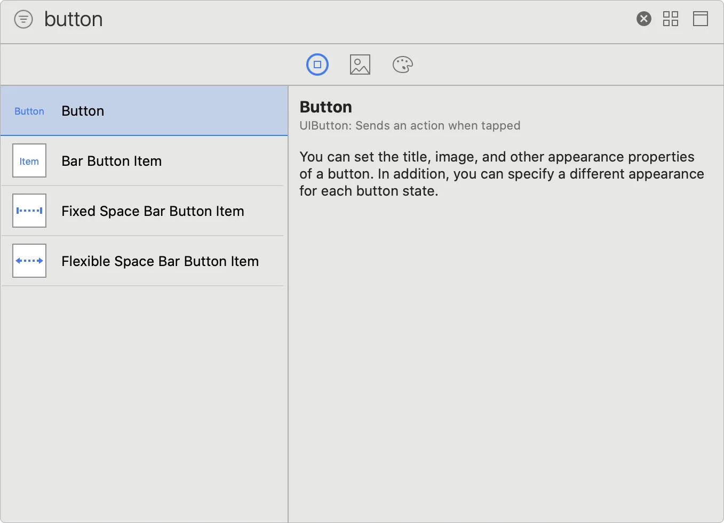Show the Objects library tab
724x523 pixels.
(317, 65)
